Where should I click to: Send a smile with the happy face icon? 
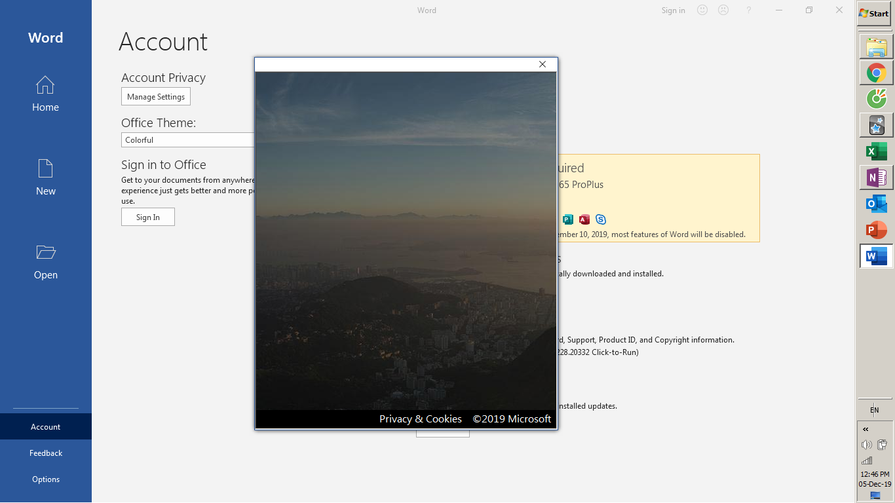[702, 10]
